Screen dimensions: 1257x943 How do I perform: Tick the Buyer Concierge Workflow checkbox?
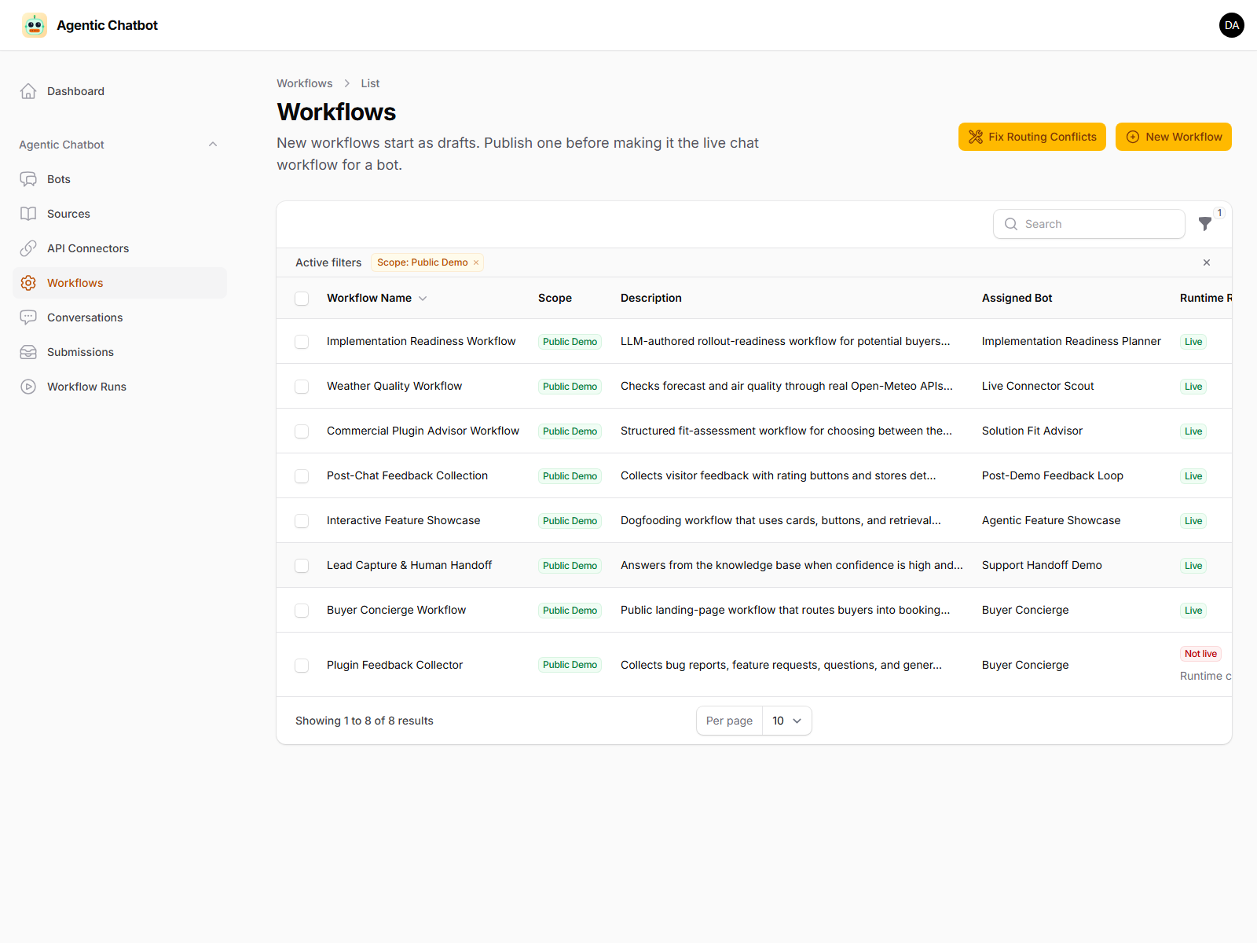(x=302, y=610)
